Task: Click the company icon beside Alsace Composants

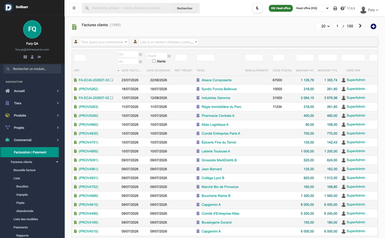Action: [x=198, y=80]
